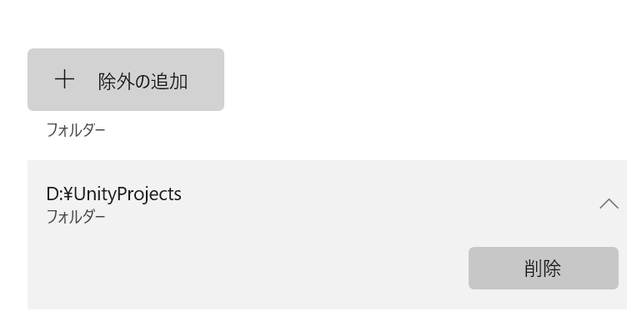Select the D:¥UnityProjects folder path text
Viewport: 627px width, 317px height.
tap(114, 194)
